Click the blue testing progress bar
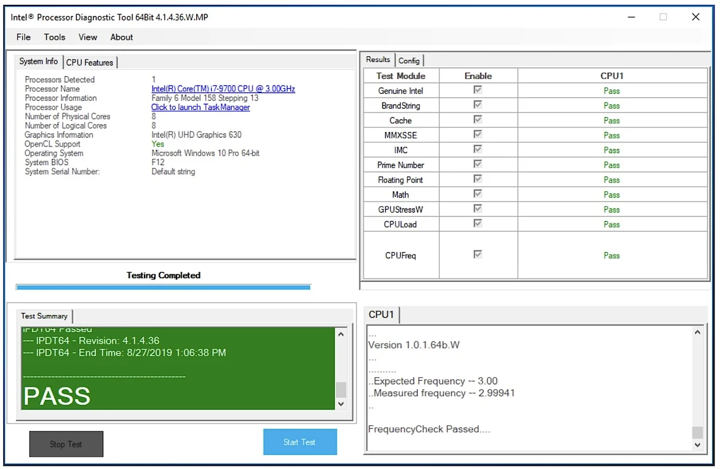 click(163, 288)
